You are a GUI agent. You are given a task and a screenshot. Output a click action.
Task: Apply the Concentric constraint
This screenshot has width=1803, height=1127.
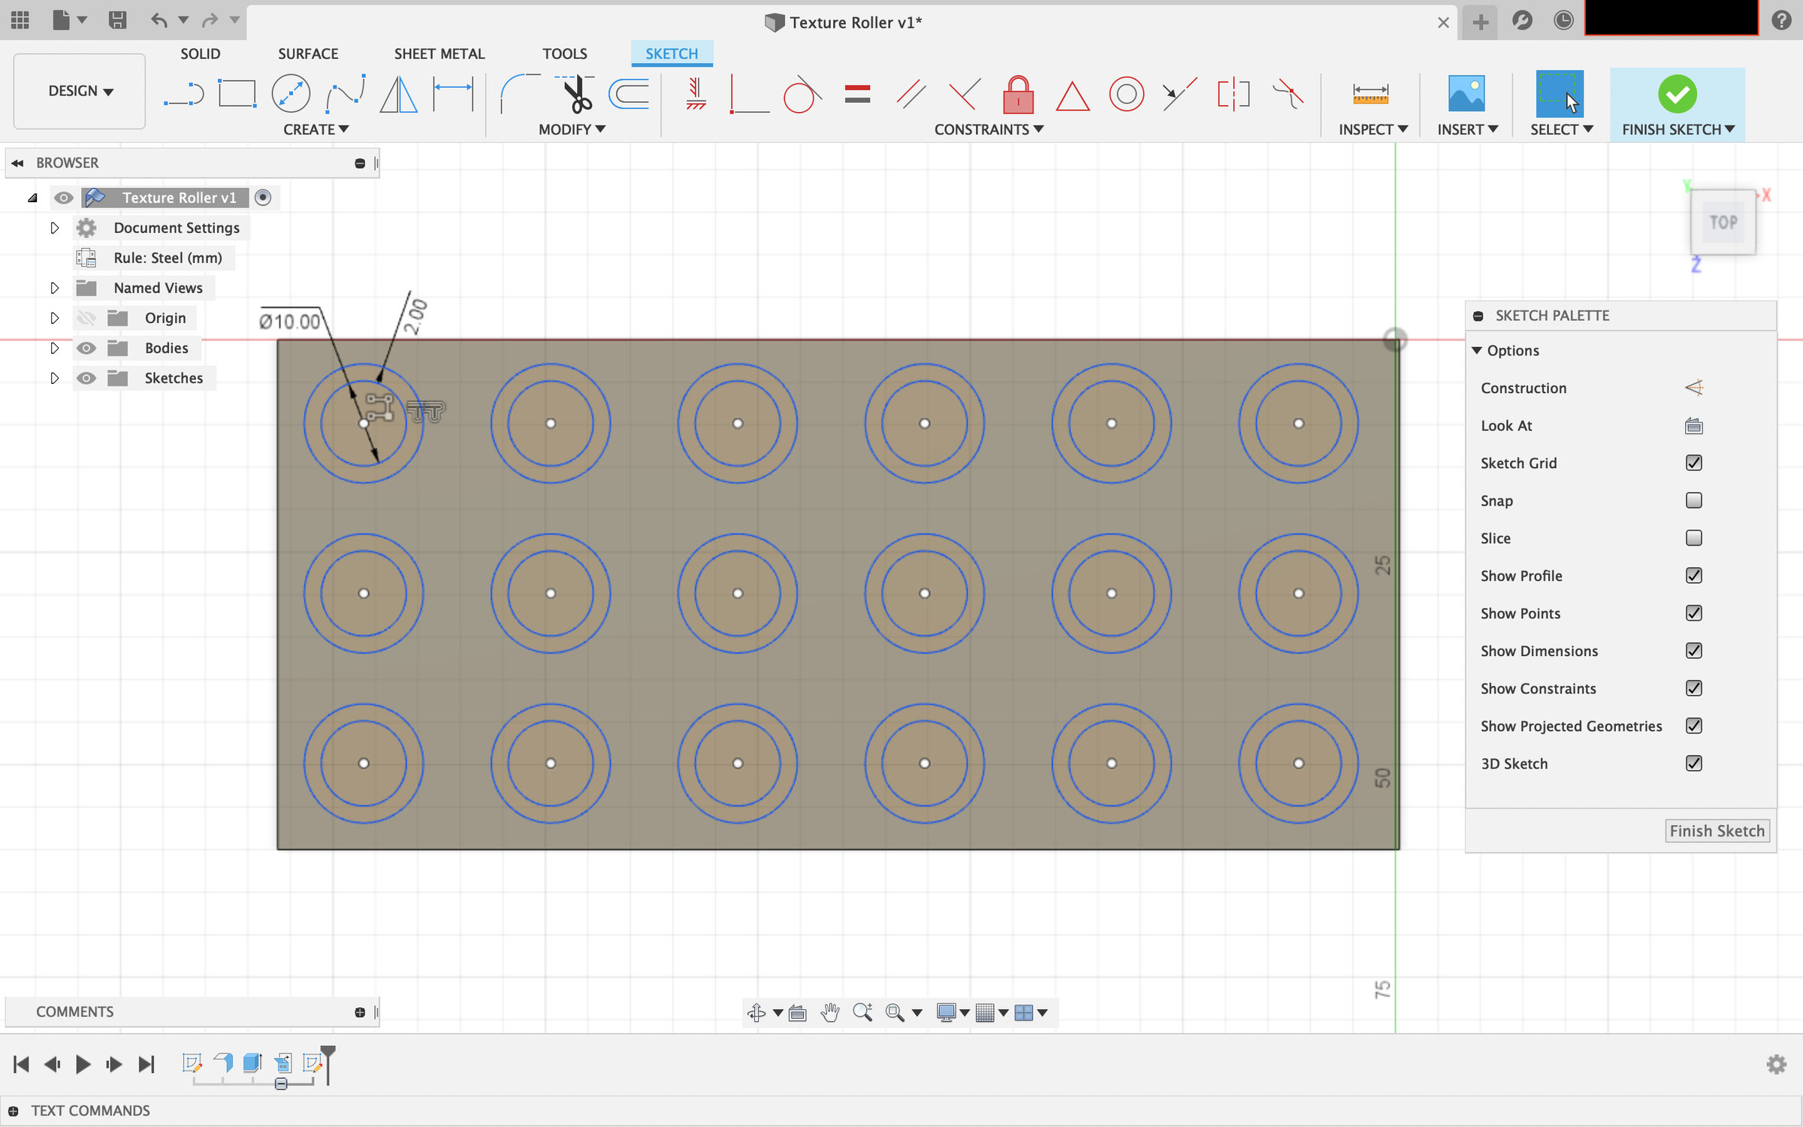click(x=1126, y=94)
